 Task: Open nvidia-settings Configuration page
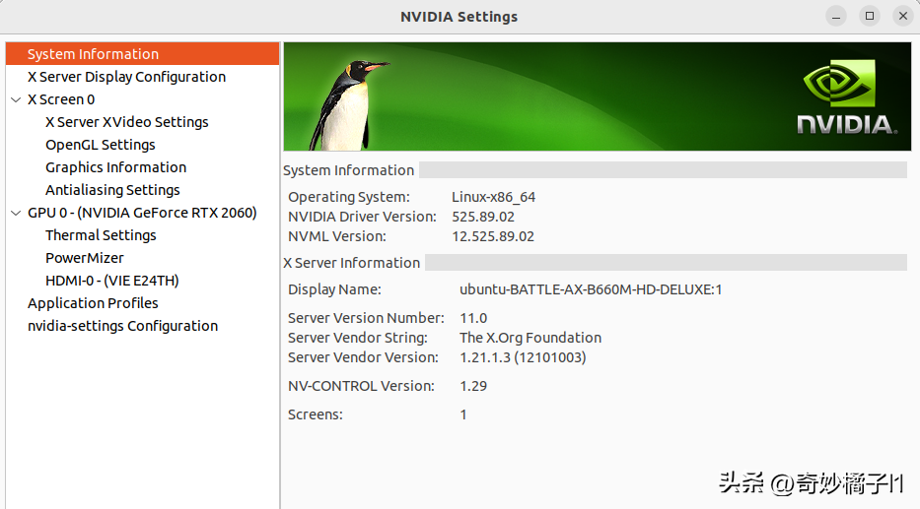(122, 326)
